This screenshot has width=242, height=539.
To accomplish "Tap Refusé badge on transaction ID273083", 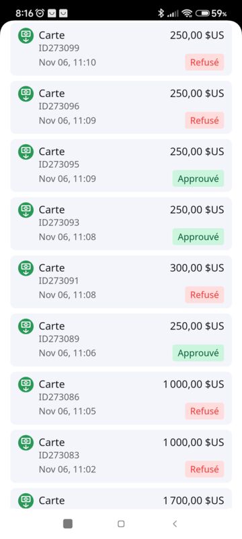I will coord(204,469).
